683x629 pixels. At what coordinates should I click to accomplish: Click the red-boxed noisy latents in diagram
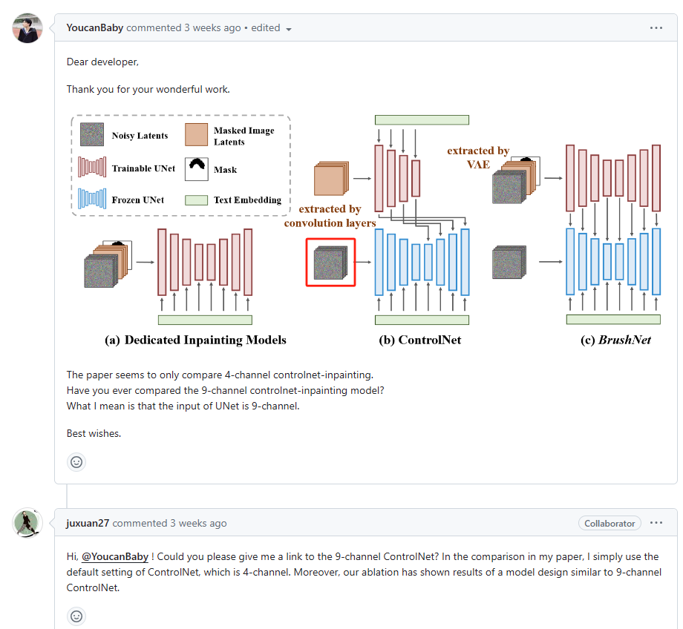click(x=332, y=262)
